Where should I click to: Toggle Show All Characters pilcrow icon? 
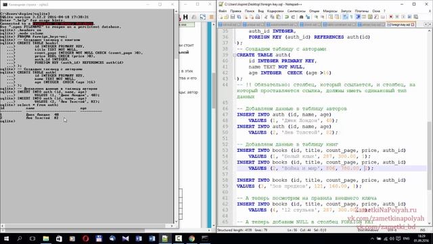pyautogui.click(x=352, y=17)
